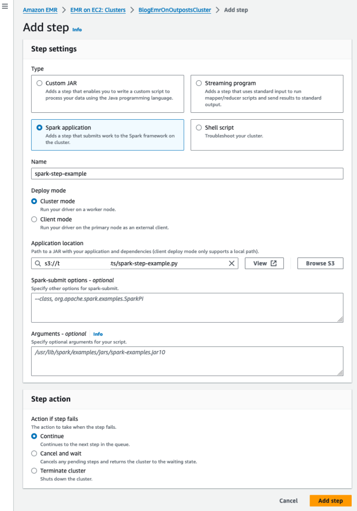This screenshot has height=511, width=357.
Task: Cancel adding the step
Action: [x=289, y=501]
